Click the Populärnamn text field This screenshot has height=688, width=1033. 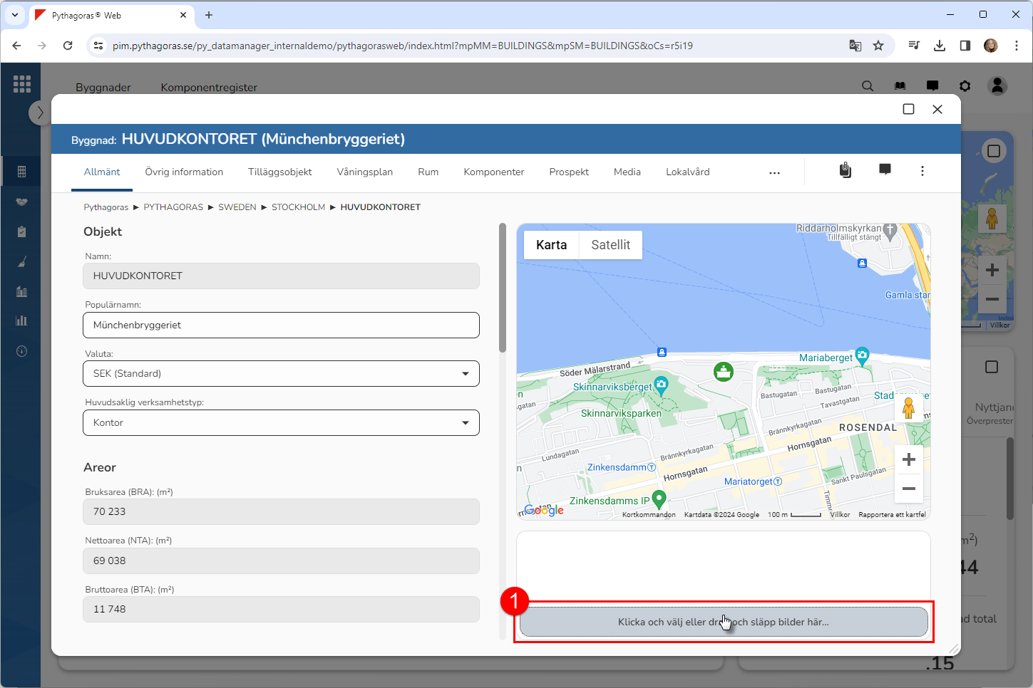coord(281,325)
